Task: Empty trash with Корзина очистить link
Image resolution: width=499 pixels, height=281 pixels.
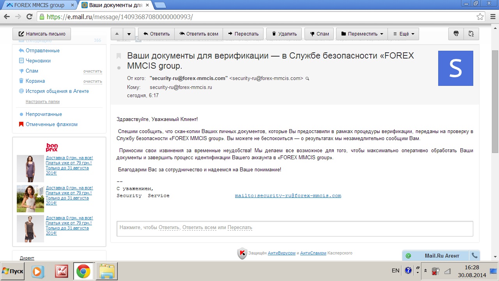Action: point(93,82)
